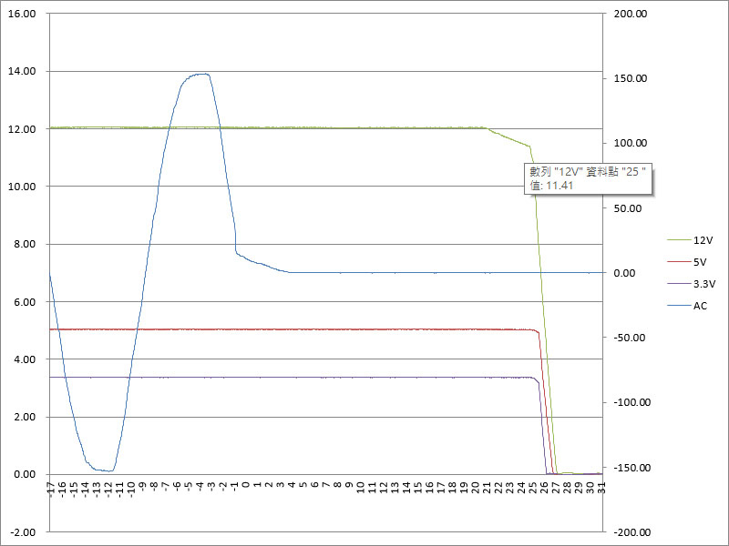Click the peak of the blue AC curve
Screen dimensions: 729x546
(x=201, y=74)
